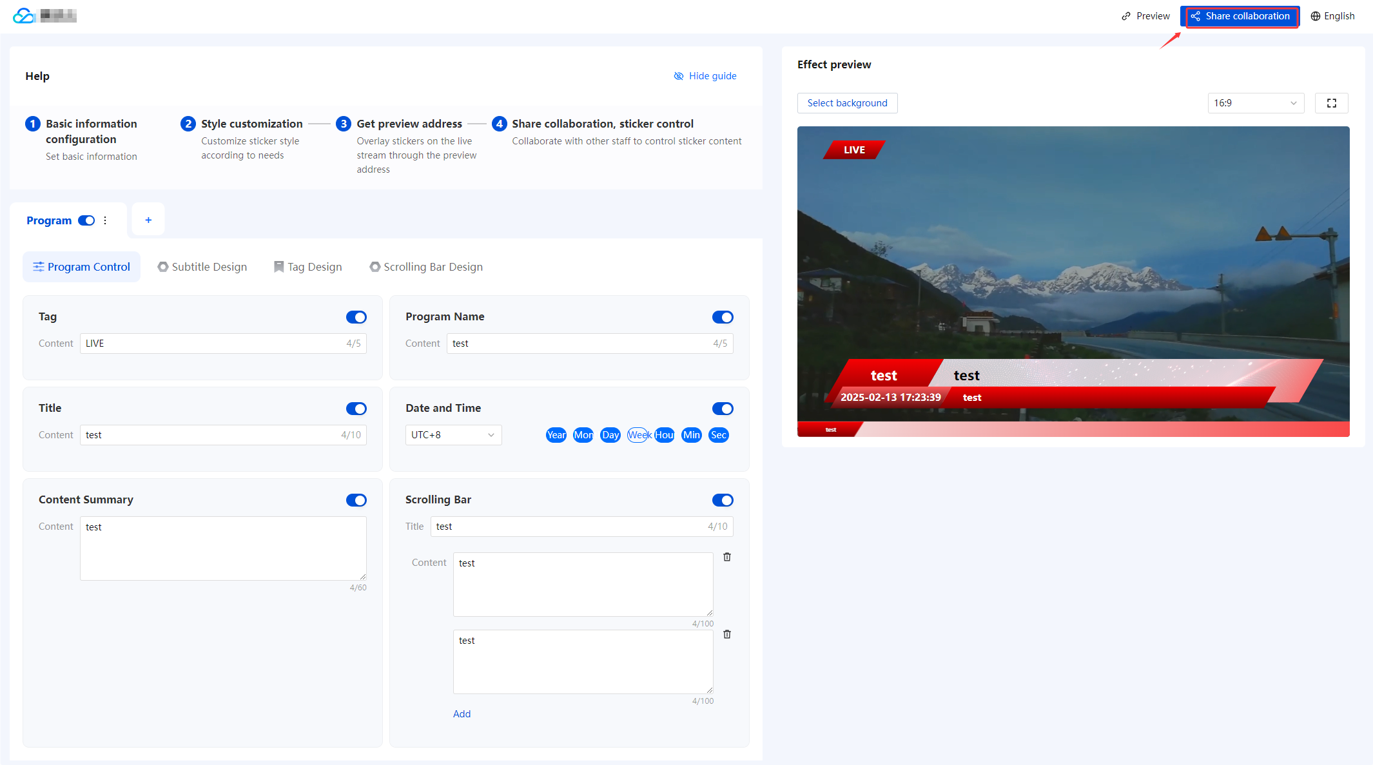Click the Hide guide link

pyautogui.click(x=705, y=76)
